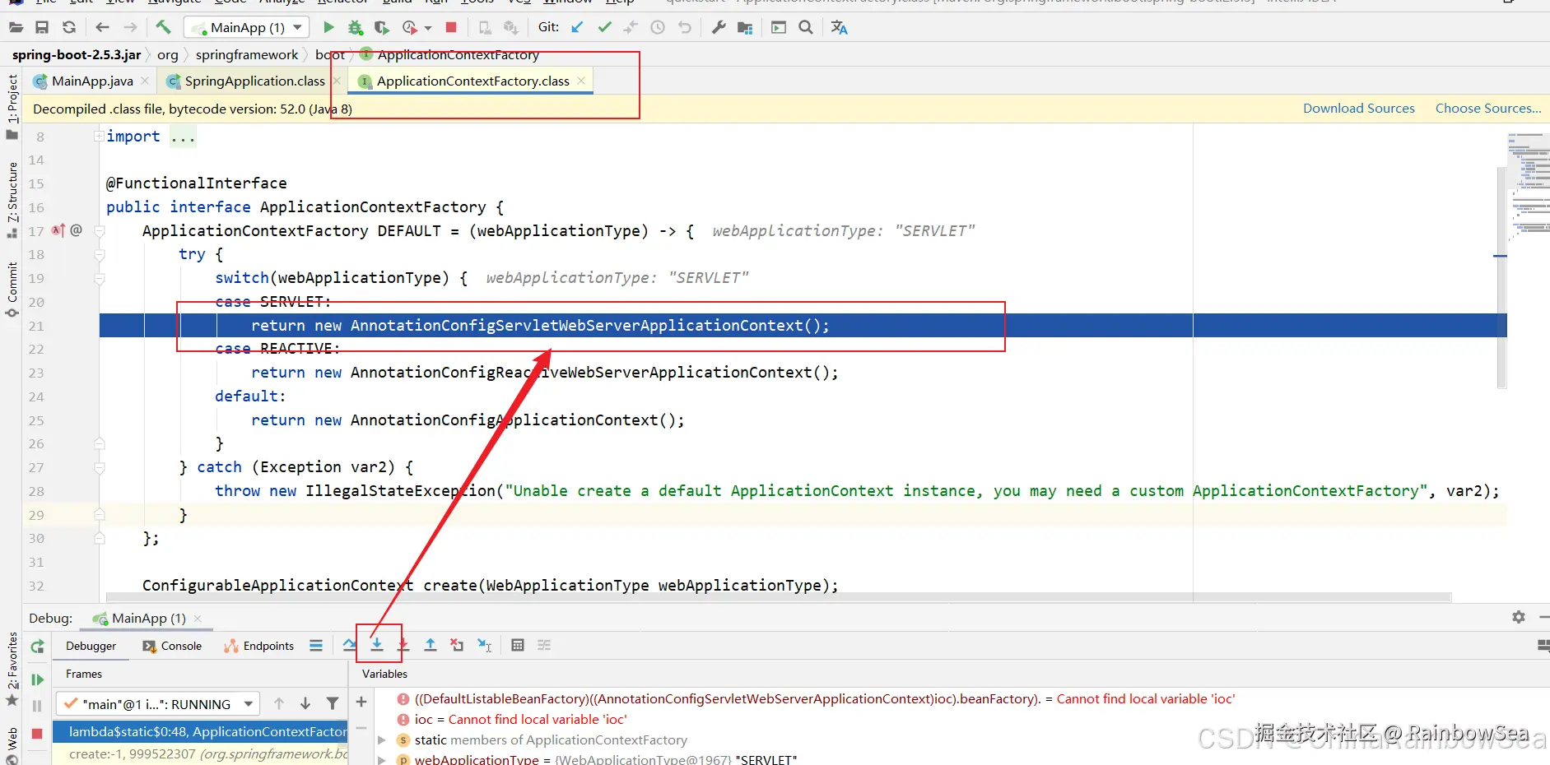Open debug layout settings hamburger icon
This screenshot has height=765, width=1550.
[x=316, y=646]
